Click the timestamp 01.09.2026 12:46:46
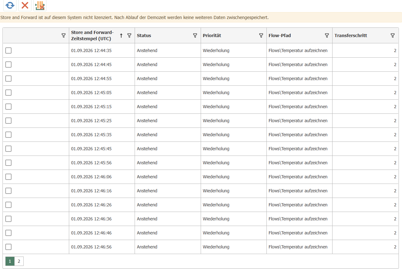The width and height of the screenshot is (402, 269). [91, 233]
